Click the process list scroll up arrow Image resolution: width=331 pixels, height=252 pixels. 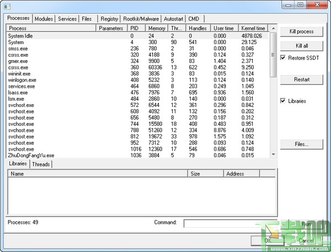273,28
